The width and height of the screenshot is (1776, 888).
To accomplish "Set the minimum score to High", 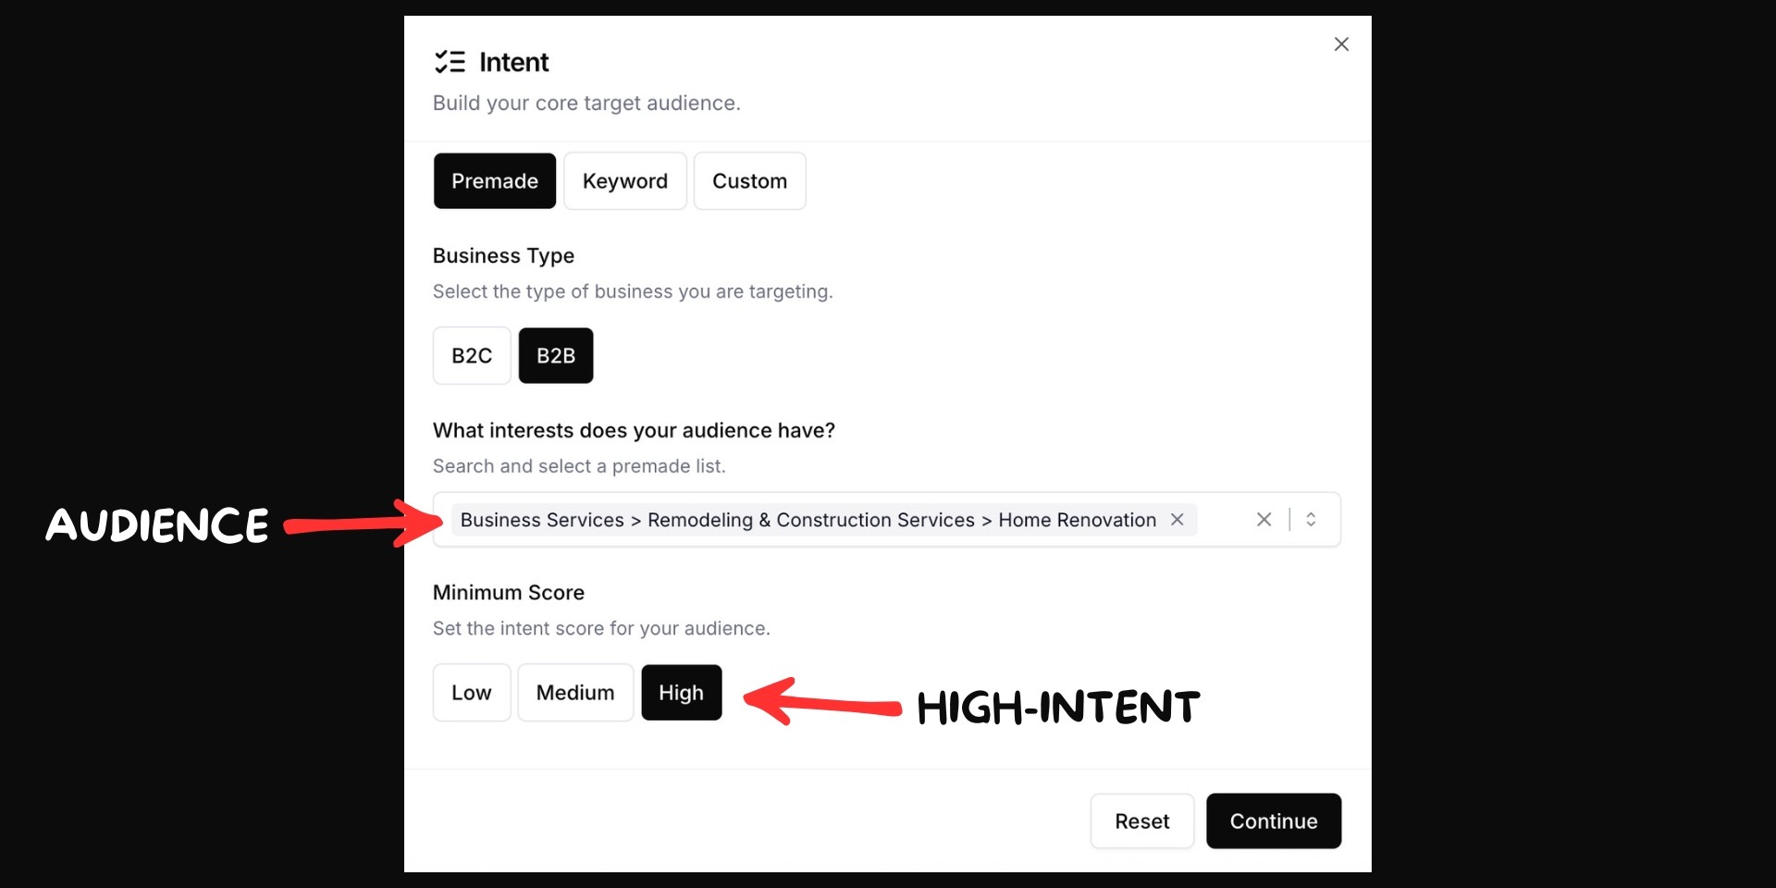I will (x=682, y=693).
